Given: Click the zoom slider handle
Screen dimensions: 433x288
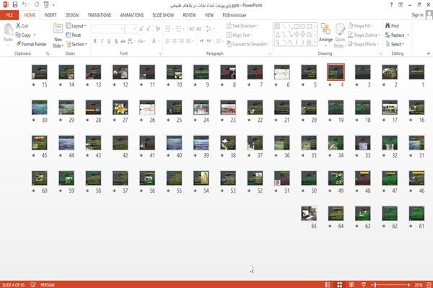Looking at the screenshot, I should click(x=375, y=284).
